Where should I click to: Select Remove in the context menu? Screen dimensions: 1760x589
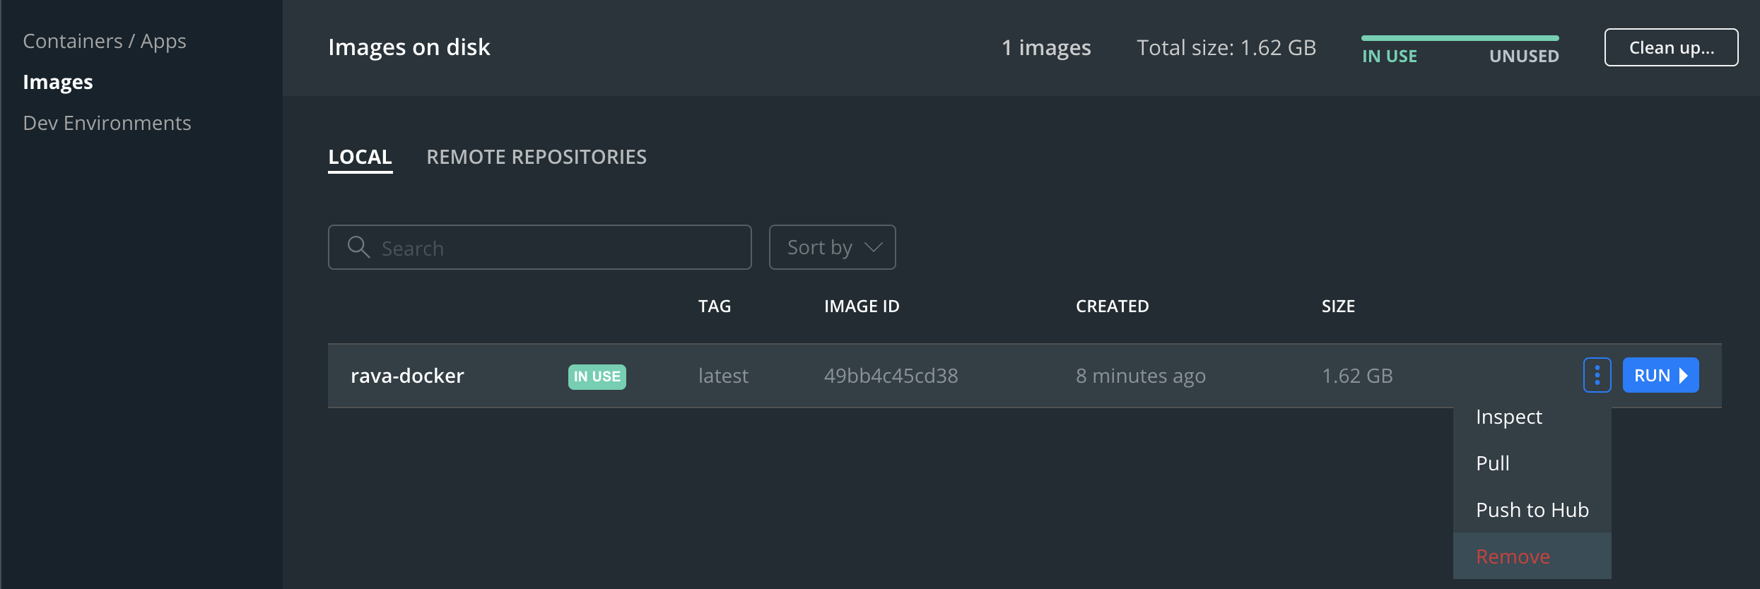[x=1512, y=556]
